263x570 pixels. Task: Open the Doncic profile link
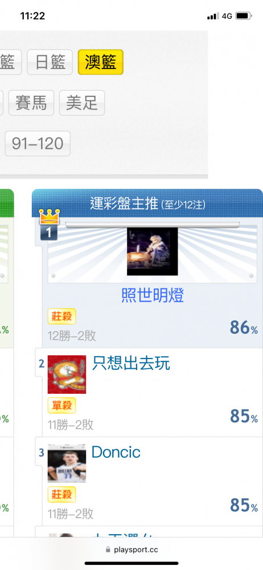pyautogui.click(x=116, y=452)
